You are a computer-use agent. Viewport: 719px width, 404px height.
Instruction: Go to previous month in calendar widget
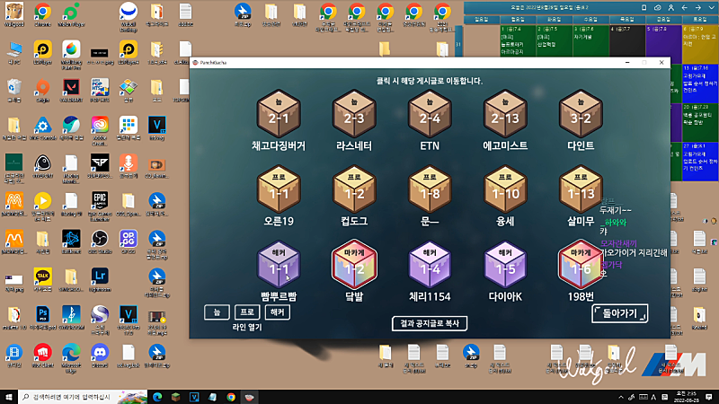click(685, 8)
